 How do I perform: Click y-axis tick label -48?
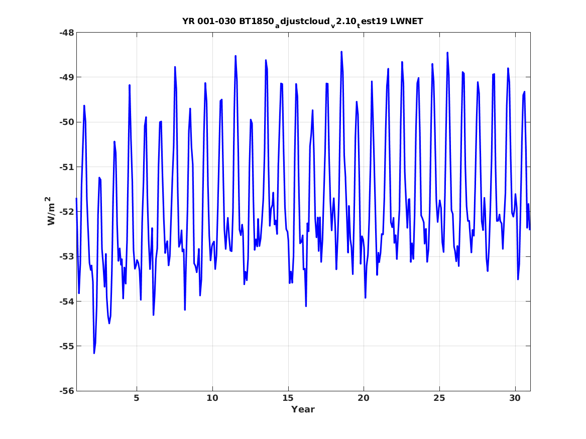67,33
